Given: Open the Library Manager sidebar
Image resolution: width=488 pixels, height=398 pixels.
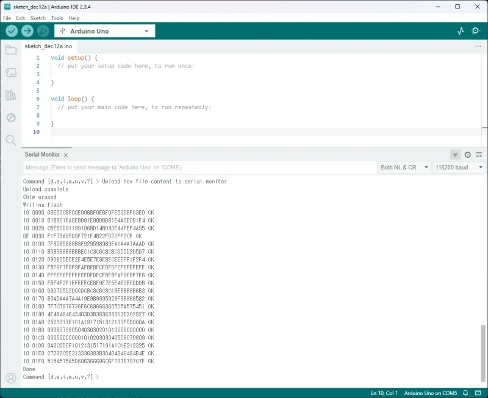Looking at the screenshot, I should (10, 95).
